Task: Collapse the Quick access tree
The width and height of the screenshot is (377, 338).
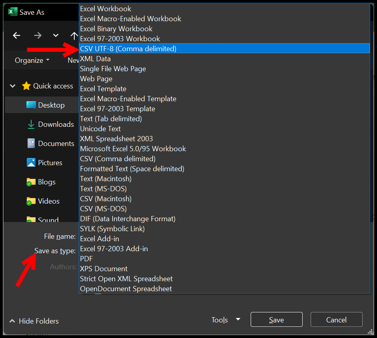Action: [x=12, y=86]
